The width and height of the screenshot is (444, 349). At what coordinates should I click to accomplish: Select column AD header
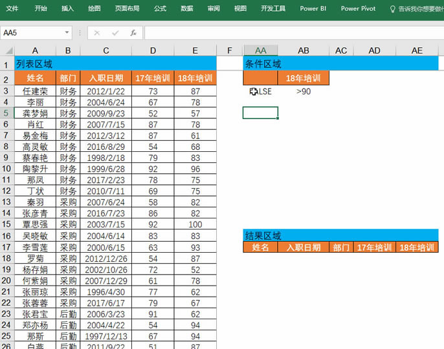pos(374,50)
